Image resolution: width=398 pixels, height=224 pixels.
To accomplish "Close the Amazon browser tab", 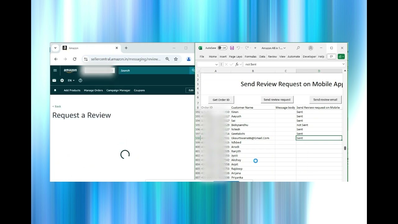I will tap(117, 48).
